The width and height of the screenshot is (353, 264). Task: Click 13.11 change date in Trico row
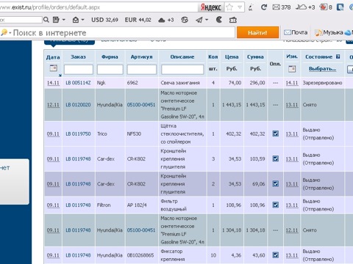point(292,134)
